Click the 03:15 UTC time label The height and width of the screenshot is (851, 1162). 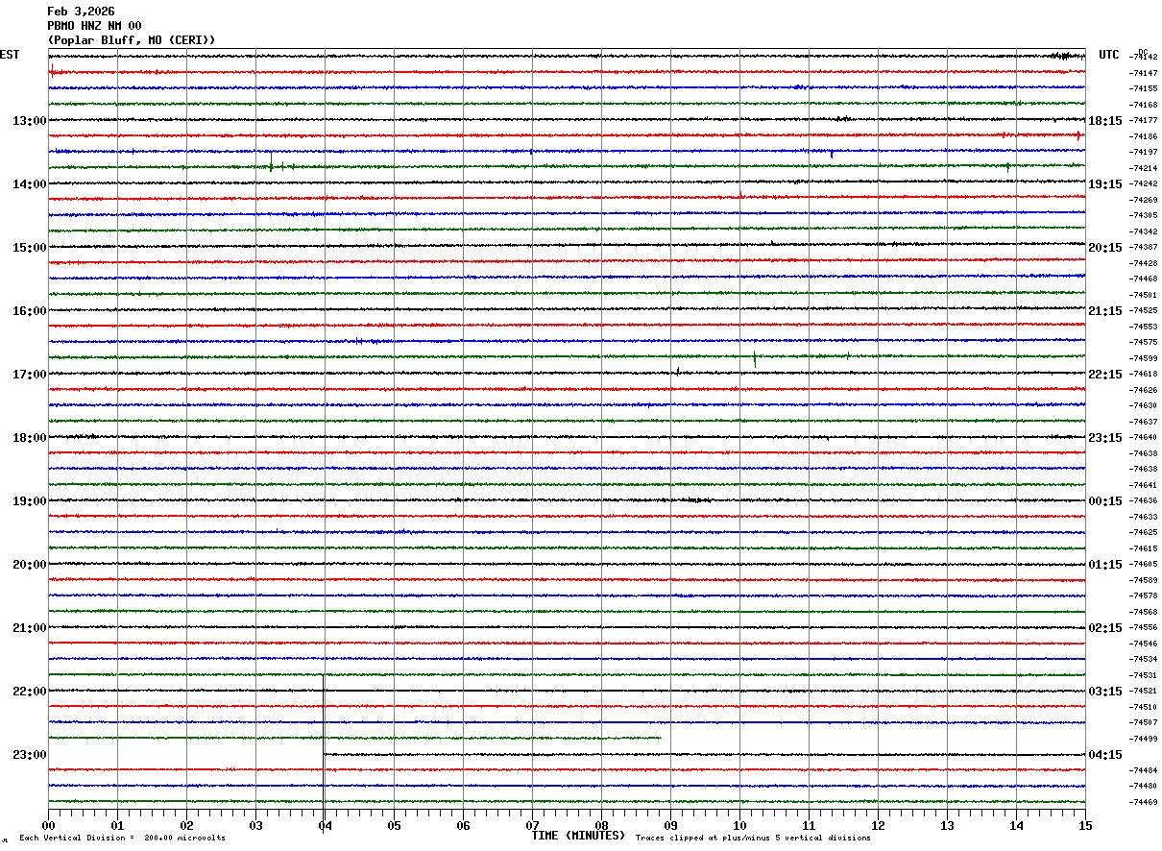[1104, 692]
